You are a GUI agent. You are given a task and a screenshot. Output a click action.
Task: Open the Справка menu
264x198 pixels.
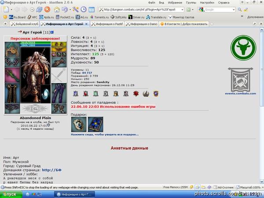[x=224, y=3]
